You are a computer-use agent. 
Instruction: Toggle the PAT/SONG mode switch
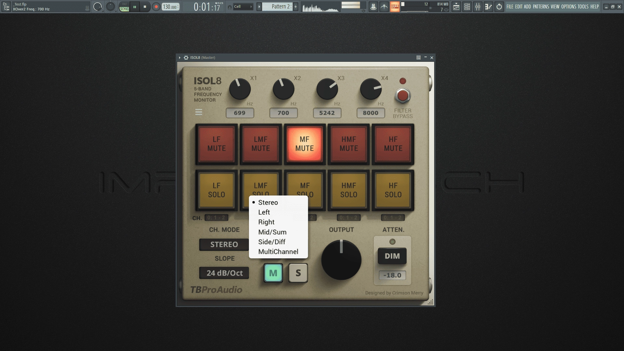point(124,6)
